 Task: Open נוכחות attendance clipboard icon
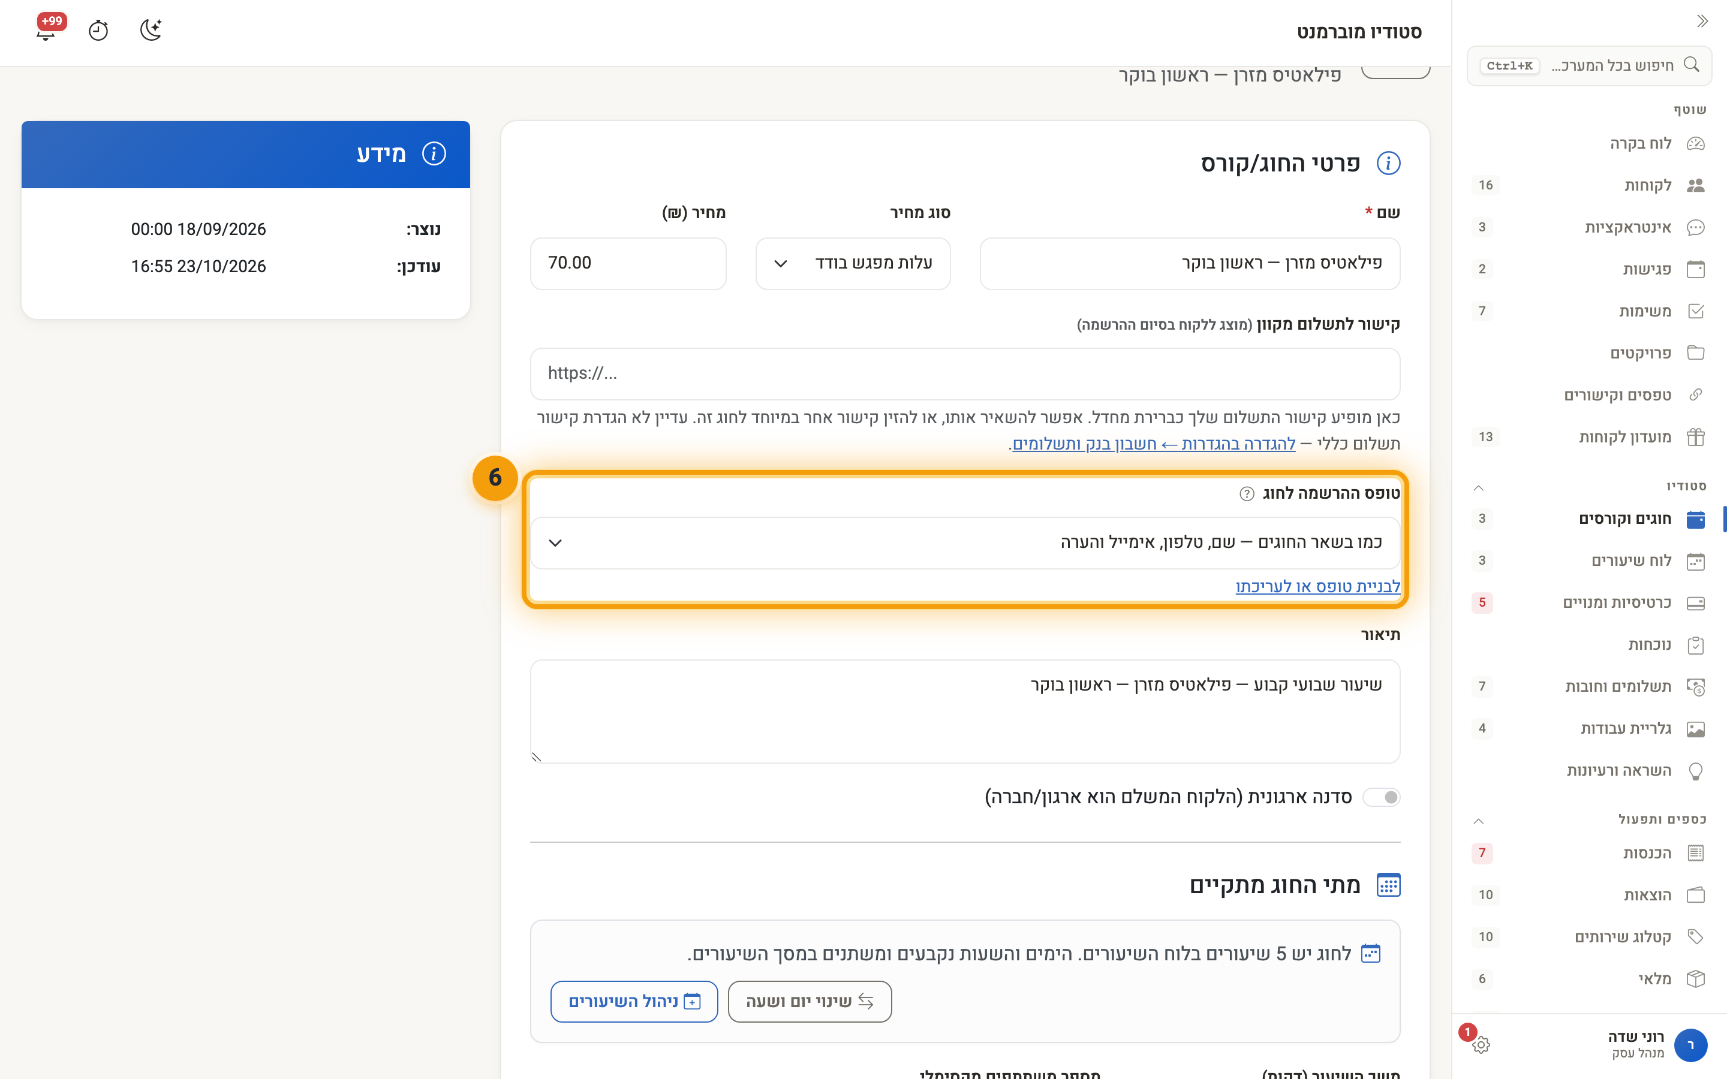click(1696, 645)
